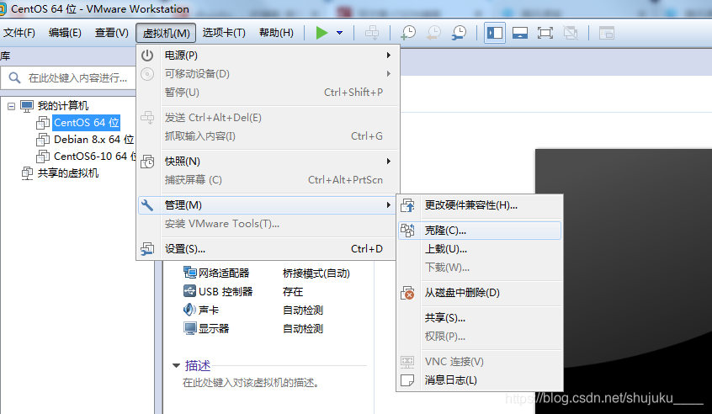Click the green power-on play button
Screen dimensions: 712x414
point(322,33)
